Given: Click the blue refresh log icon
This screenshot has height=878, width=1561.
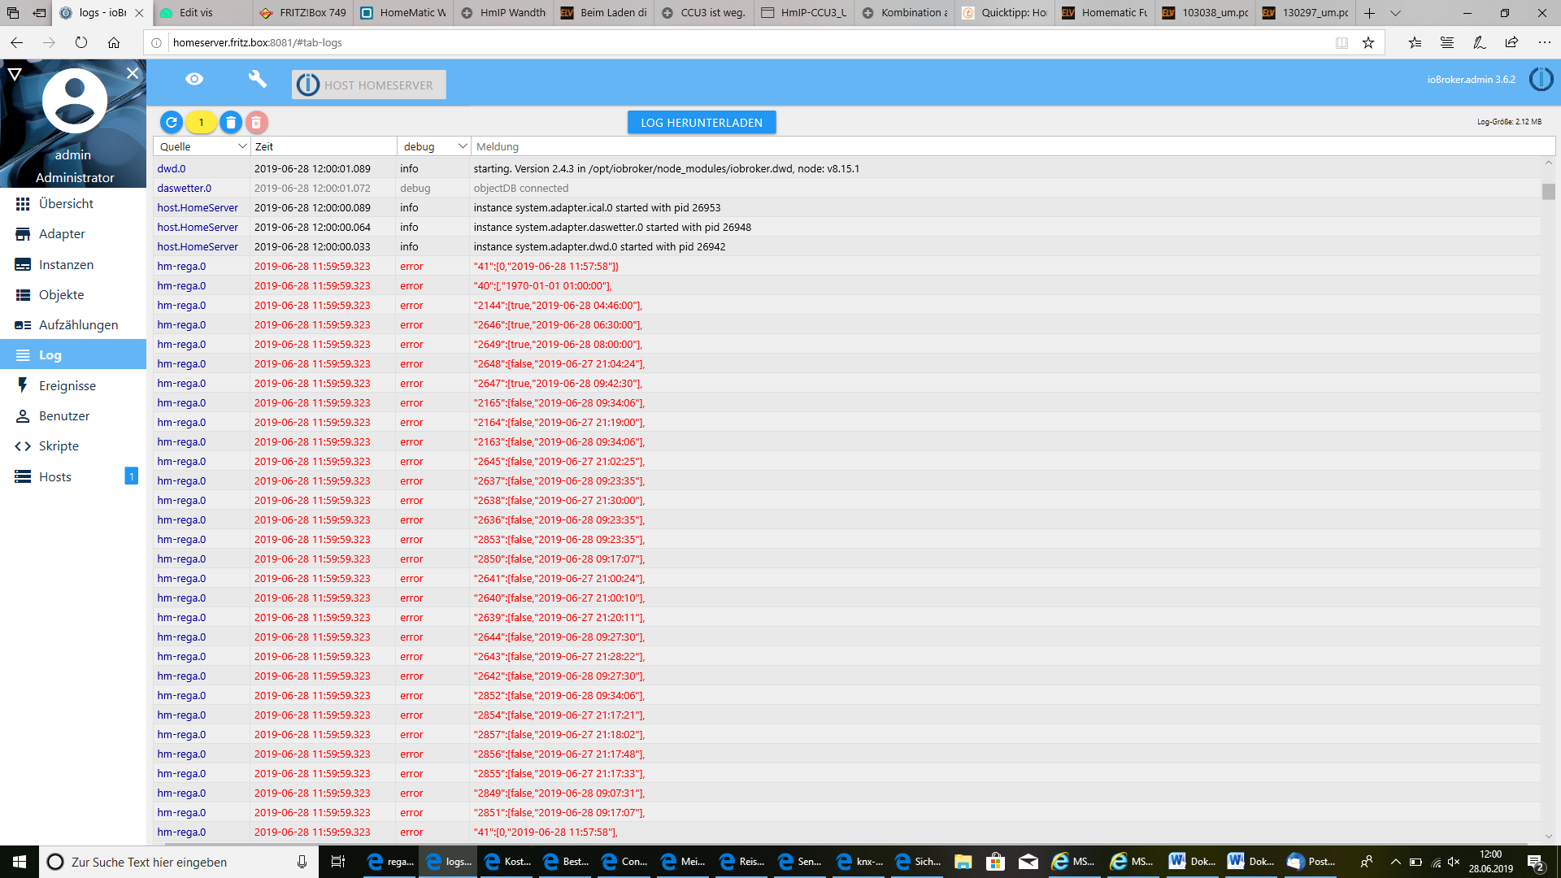Looking at the screenshot, I should [172, 123].
